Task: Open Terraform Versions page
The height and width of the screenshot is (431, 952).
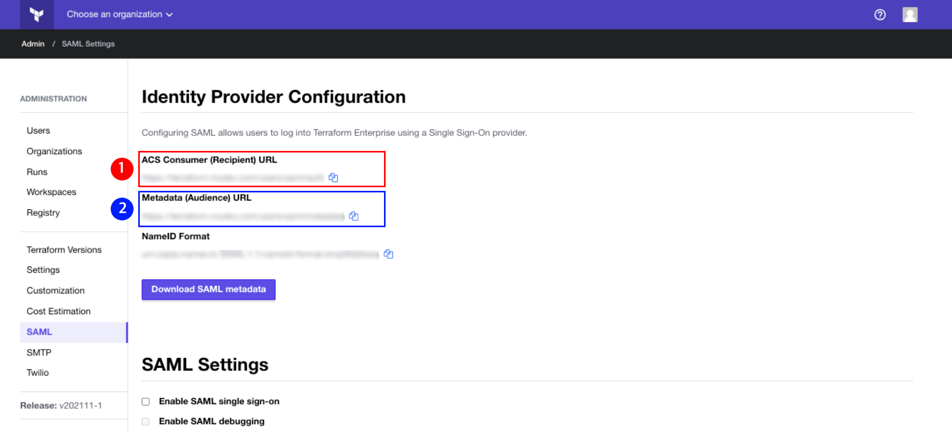Action: tap(64, 250)
